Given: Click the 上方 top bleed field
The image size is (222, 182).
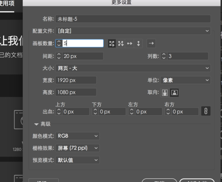Looking at the screenshot, I should point(76,111).
